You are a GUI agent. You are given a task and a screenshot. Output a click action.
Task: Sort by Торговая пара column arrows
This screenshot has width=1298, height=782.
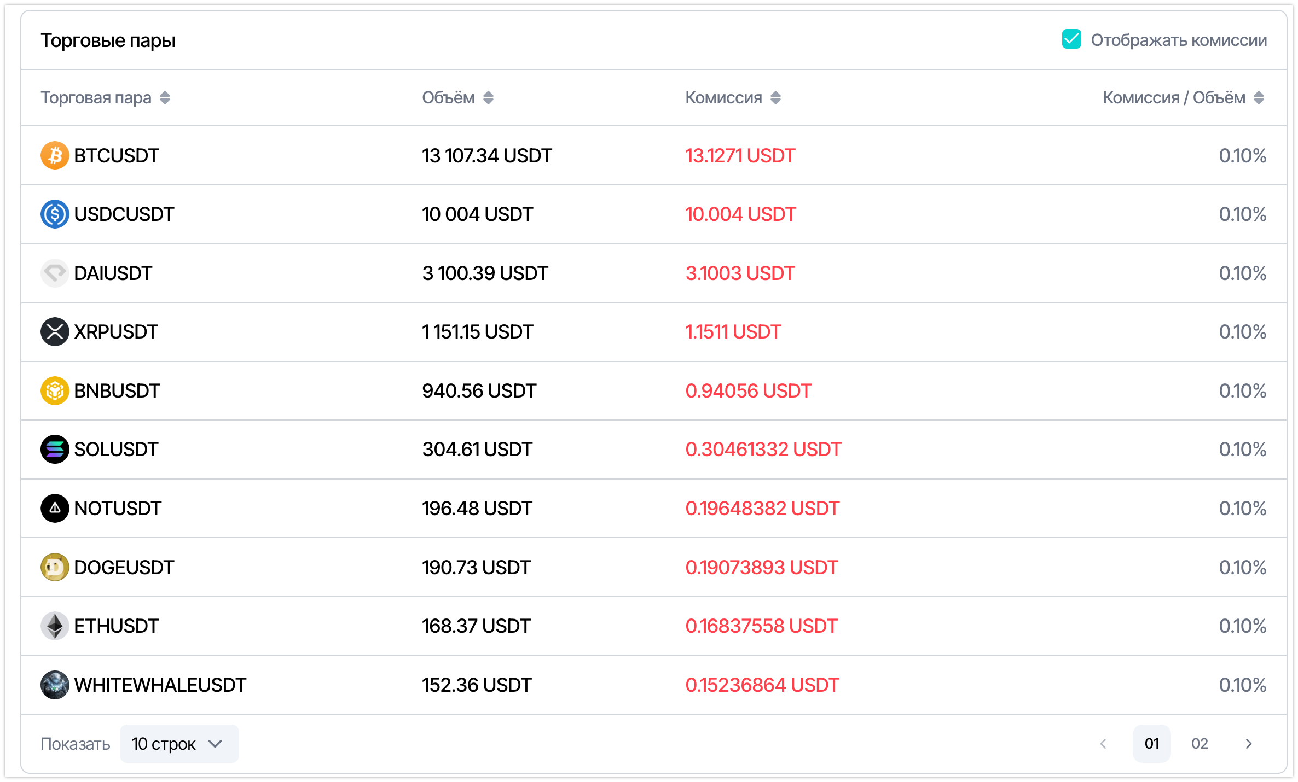click(x=165, y=98)
